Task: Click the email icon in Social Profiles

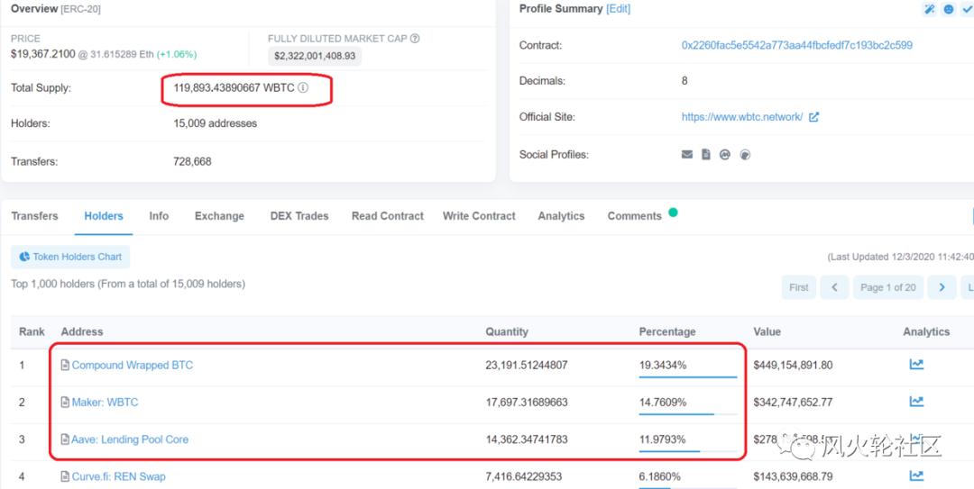Action: (687, 155)
